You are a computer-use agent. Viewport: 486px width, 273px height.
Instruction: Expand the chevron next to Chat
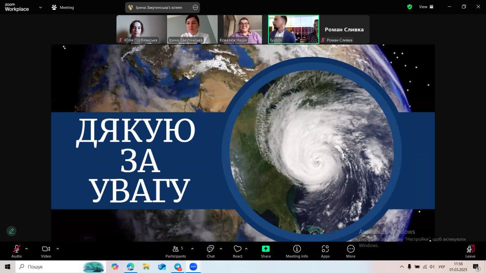coord(221,249)
